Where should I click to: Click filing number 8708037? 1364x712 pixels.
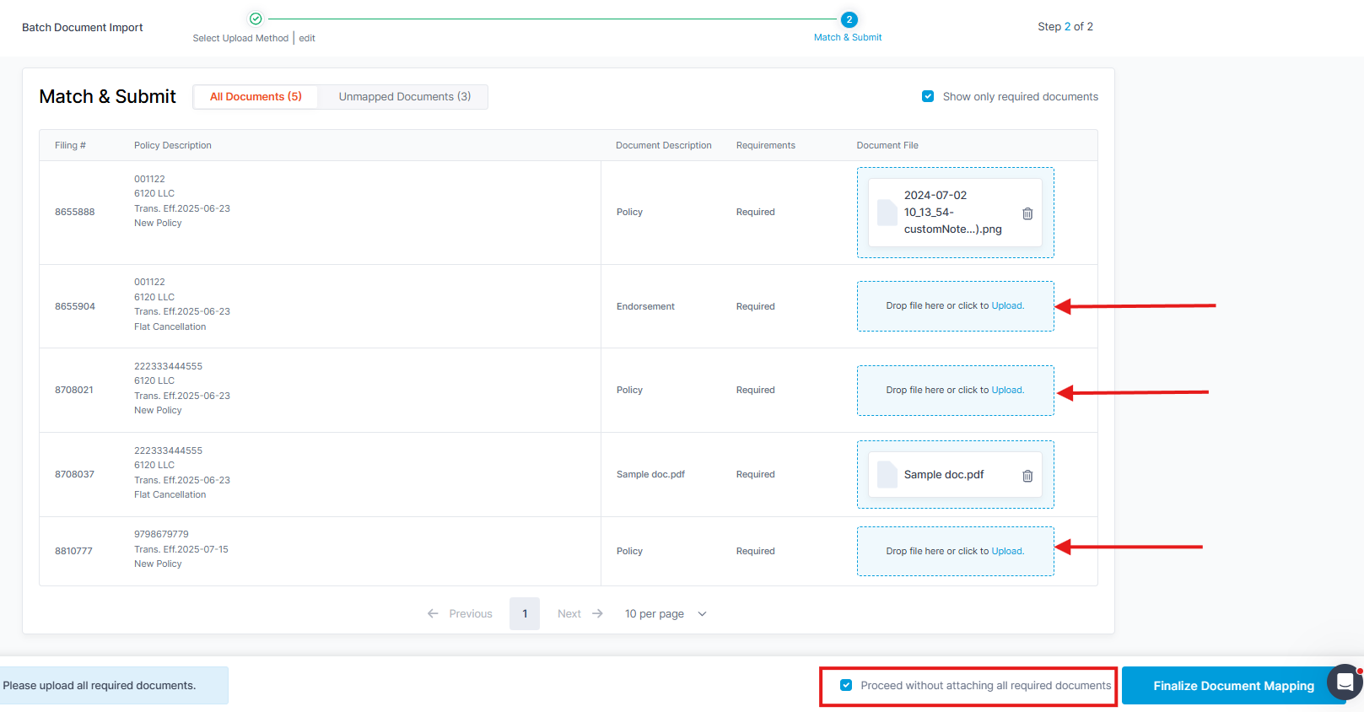pos(75,474)
